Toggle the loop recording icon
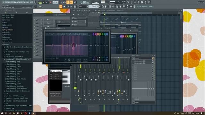This screenshot has width=205, height=115. coord(75,2)
